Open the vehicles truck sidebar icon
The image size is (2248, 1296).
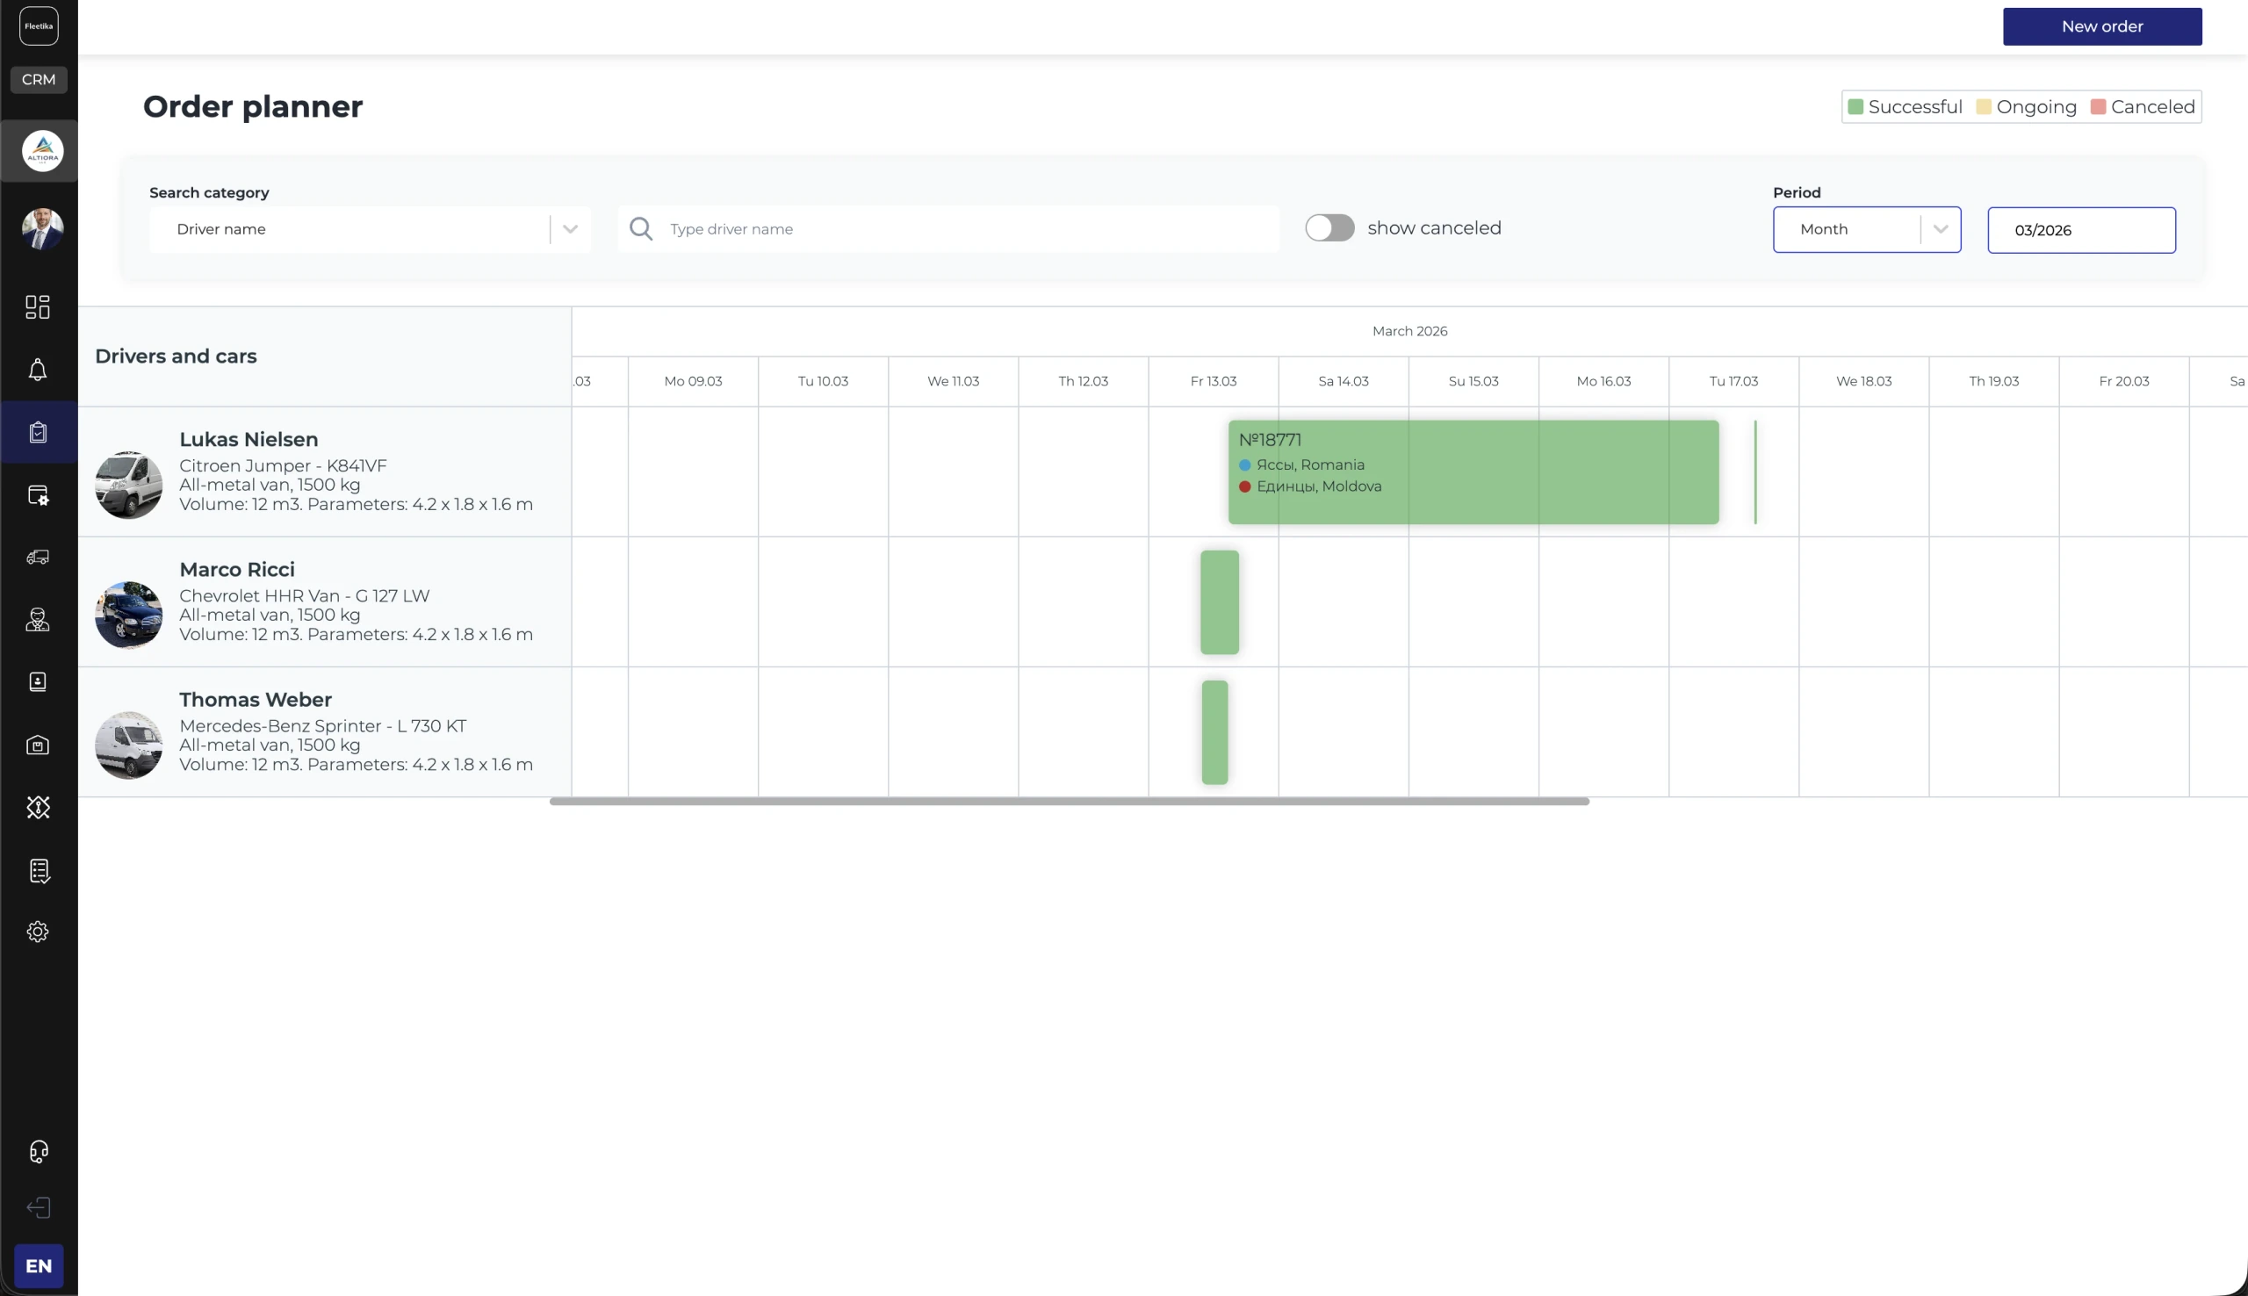tap(38, 558)
